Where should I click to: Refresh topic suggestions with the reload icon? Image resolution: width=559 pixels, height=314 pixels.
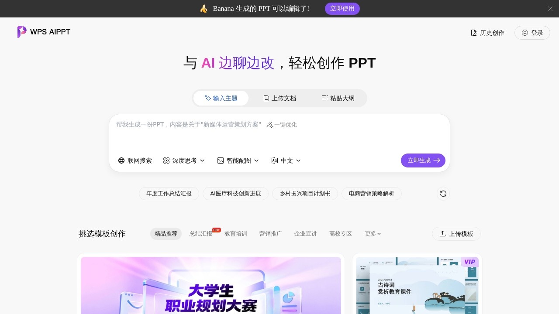click(x=443, y=193)
